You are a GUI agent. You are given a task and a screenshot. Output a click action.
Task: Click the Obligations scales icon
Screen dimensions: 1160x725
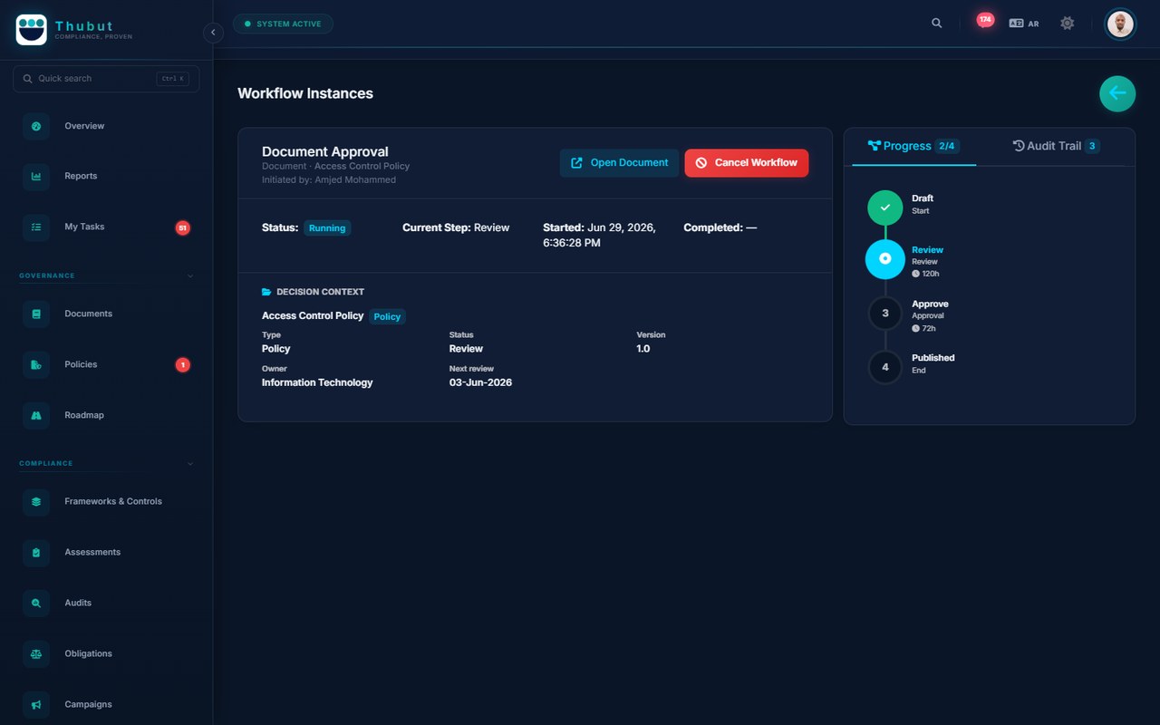(x=36, y=654)
